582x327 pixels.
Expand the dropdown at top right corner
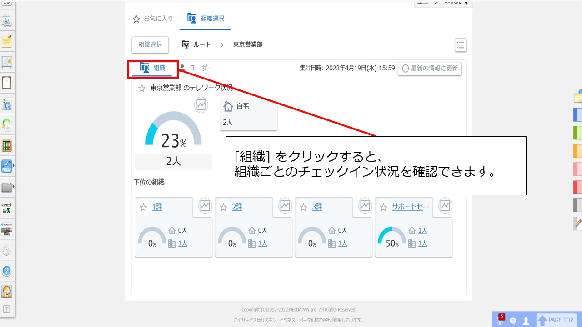click(443, 4)
